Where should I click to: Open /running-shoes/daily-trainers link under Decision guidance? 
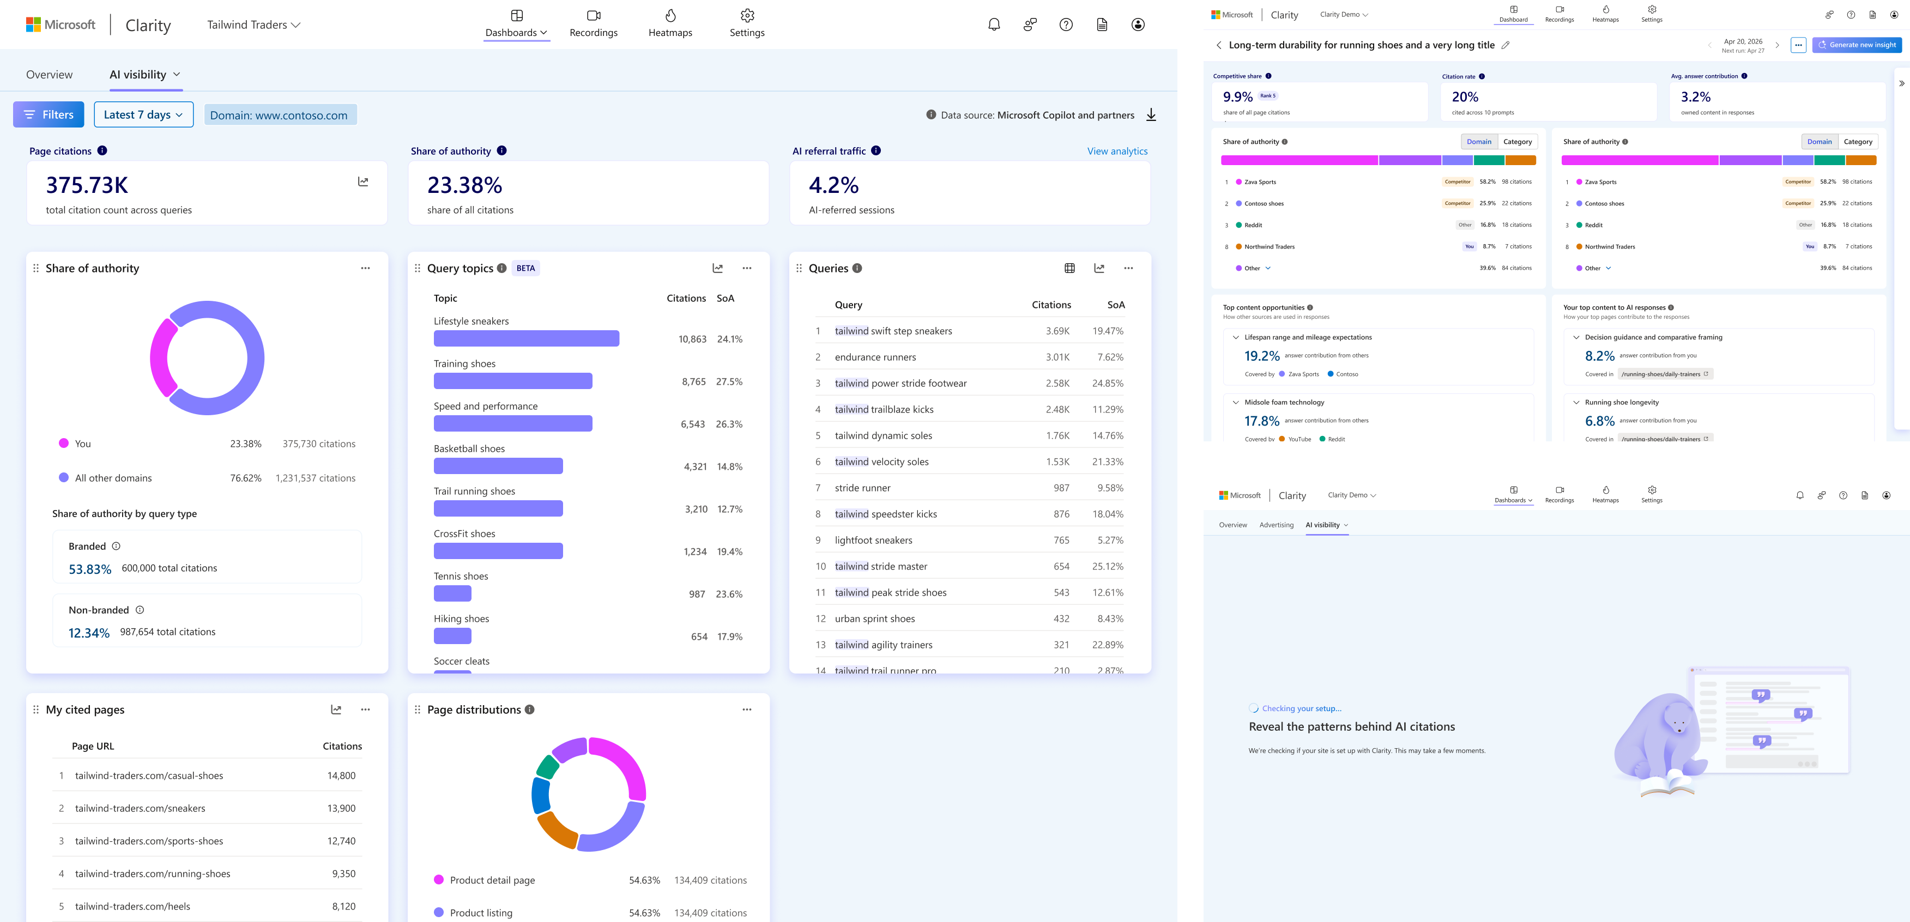(1665, 374)
